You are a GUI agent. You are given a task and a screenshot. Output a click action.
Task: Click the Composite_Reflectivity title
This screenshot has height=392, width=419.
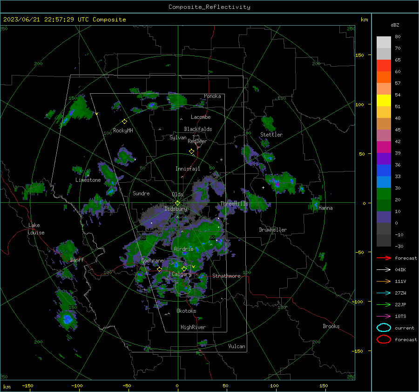[x=209, y=7]
